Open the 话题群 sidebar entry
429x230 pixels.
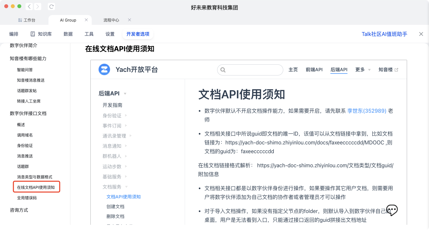point(23,166)
